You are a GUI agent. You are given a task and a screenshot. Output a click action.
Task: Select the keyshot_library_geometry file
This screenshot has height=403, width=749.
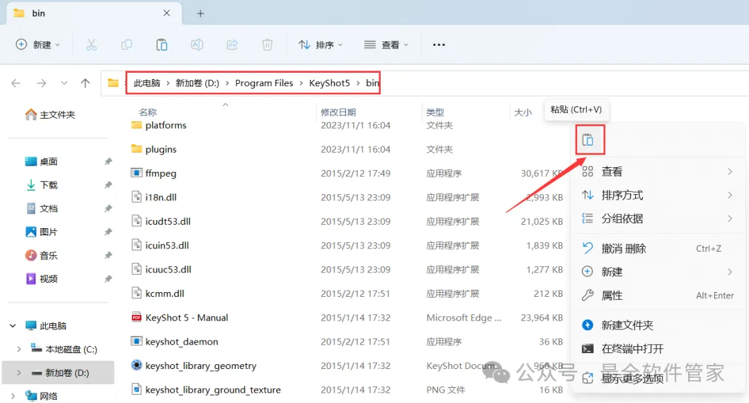193,366
